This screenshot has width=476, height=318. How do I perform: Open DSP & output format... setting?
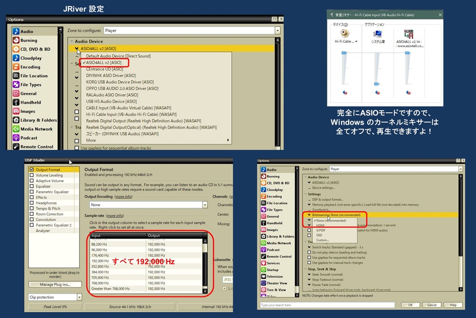328,199
